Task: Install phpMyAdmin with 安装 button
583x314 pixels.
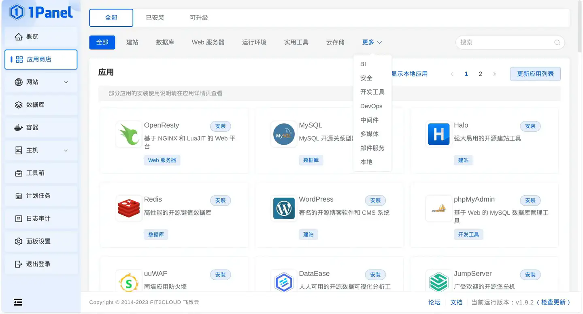Action: [530, 200]
